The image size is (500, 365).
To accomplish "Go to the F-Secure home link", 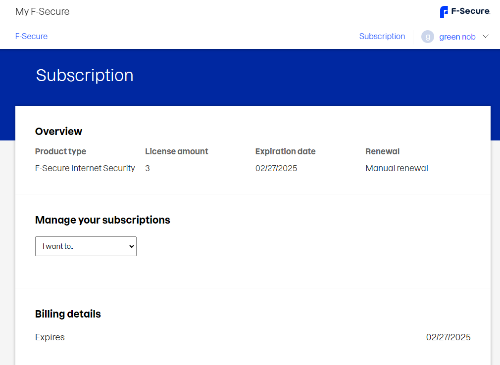I will point(31,36).
